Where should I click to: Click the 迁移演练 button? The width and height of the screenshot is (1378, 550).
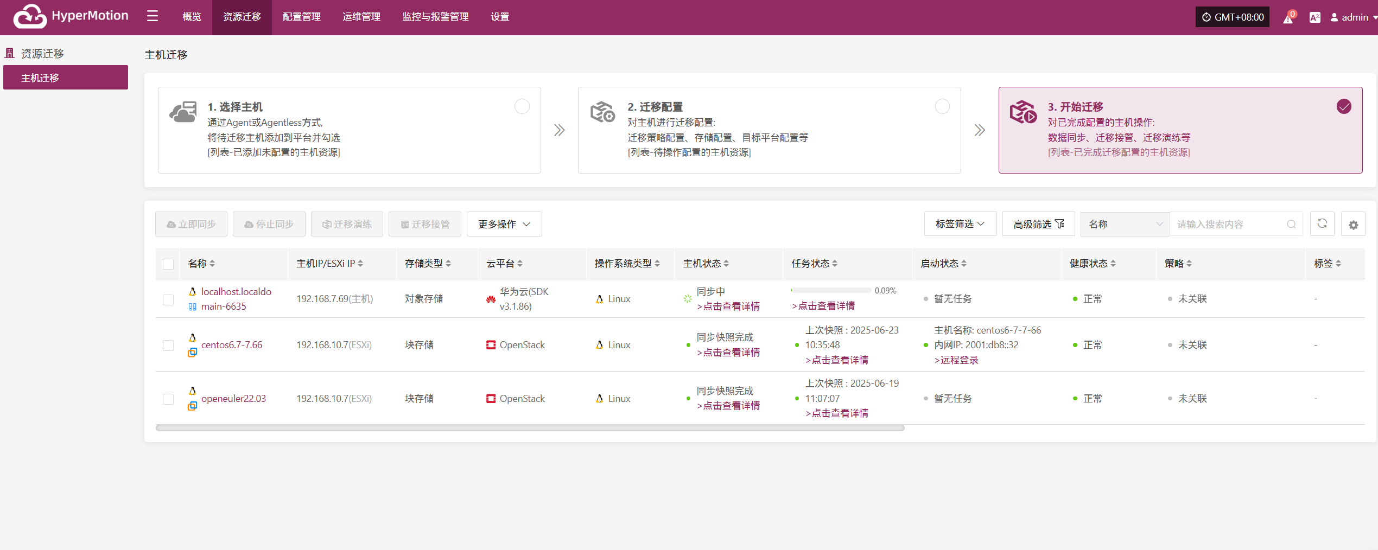pyautogui.click(x=347, y=224)
